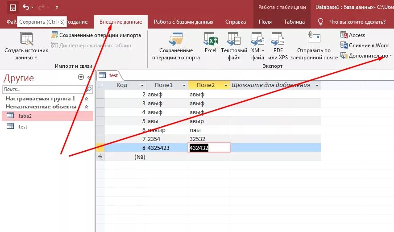
Task: Switch to Внешние данные ribbon tab
Action: click(x=121, y=22)
